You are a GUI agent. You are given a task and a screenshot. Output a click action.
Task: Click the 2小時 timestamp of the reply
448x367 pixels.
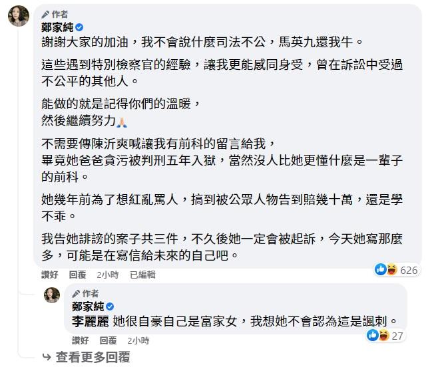click(137, 341)
